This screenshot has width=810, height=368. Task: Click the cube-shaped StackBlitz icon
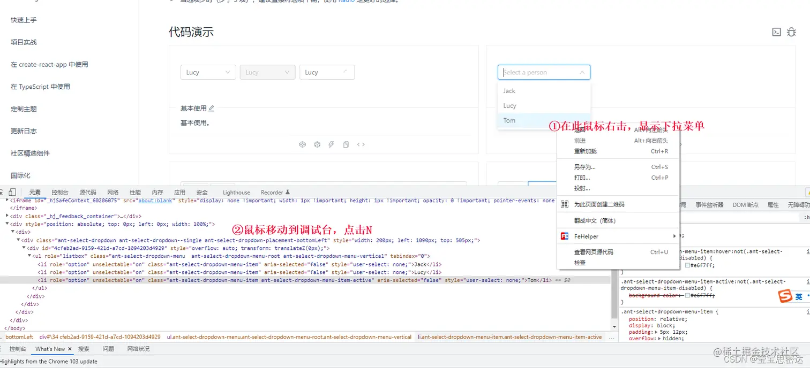pos(317,144)
